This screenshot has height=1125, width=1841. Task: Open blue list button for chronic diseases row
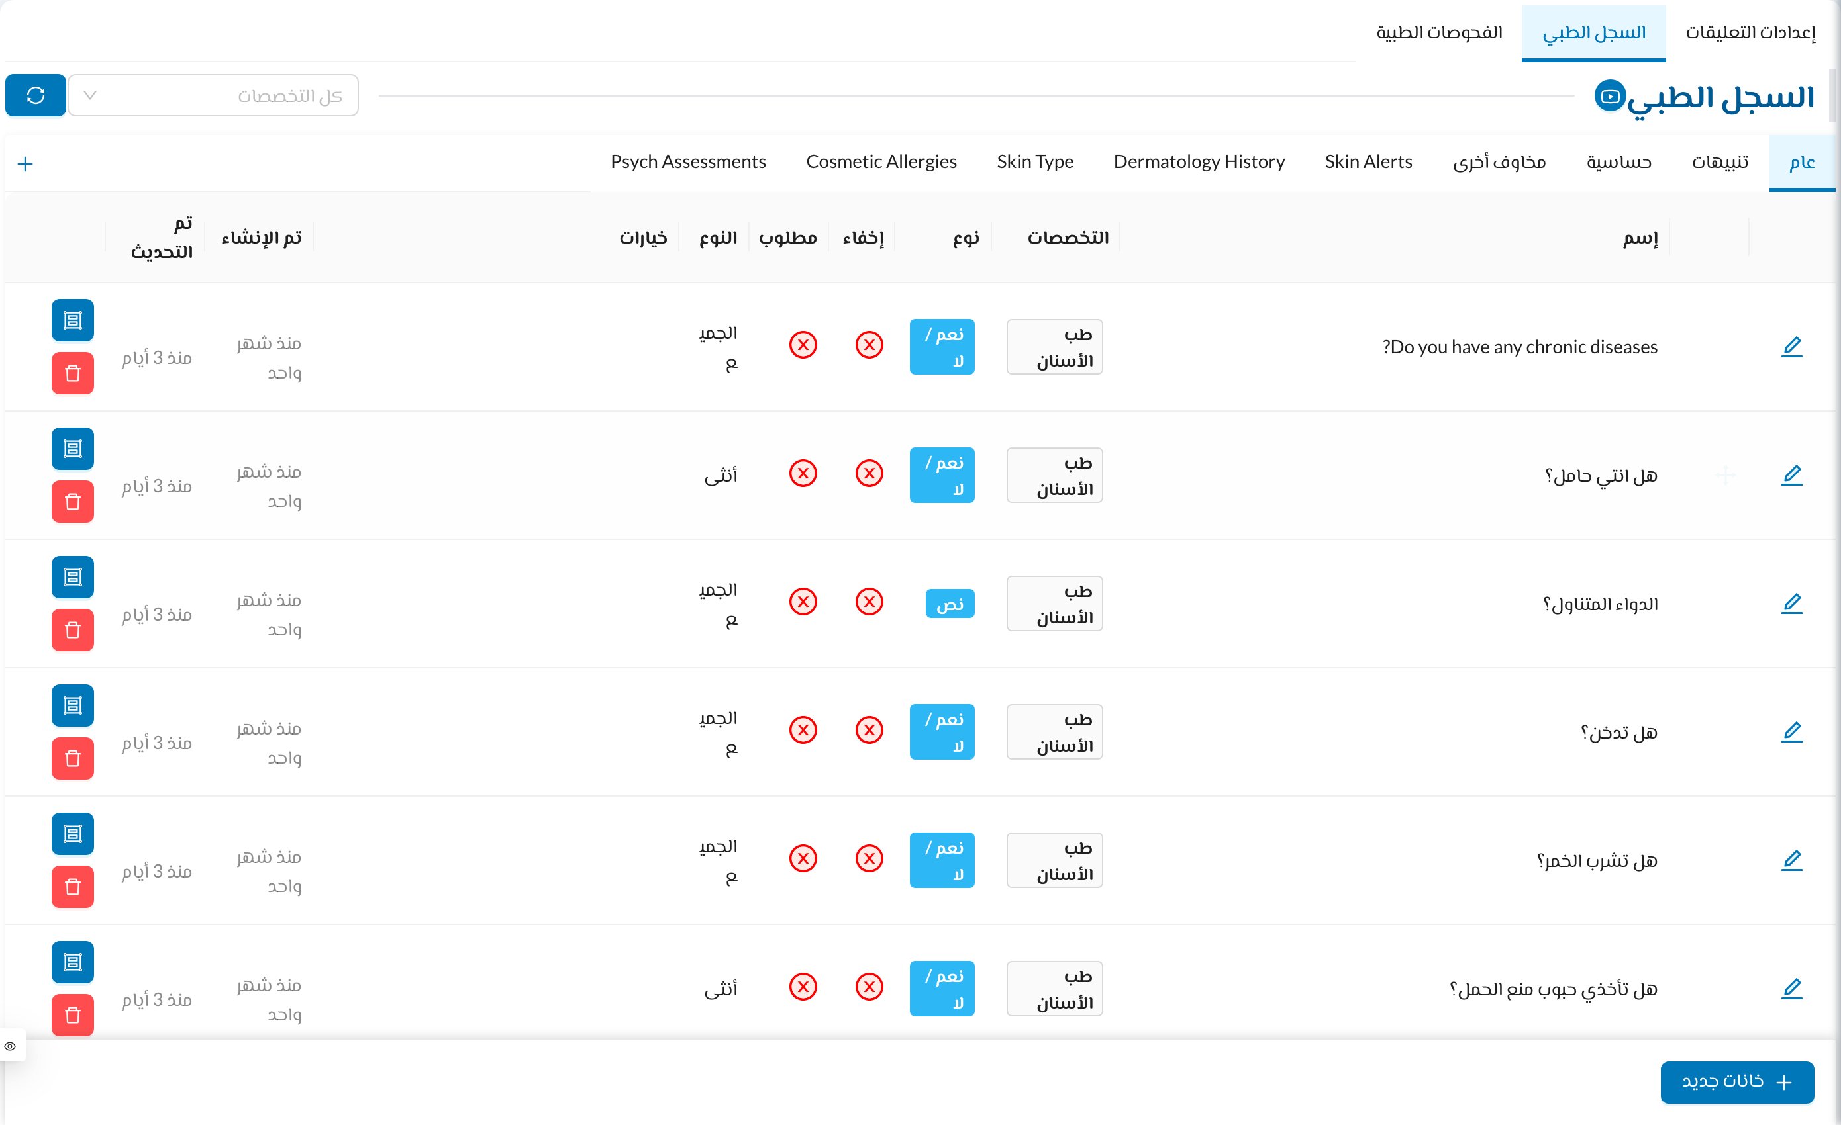pos(72,320)
